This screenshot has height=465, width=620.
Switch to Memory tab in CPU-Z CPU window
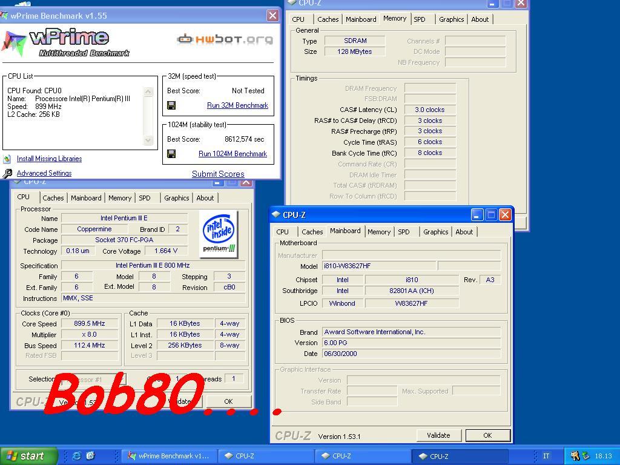coord(120,198)
